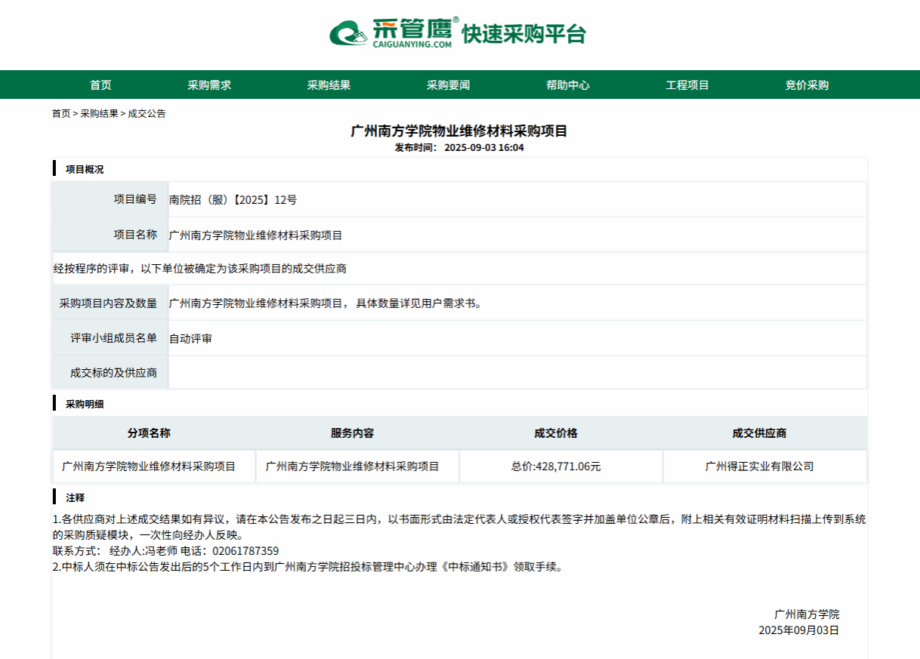Open the 采购需求 navigation menu item

pos(209,85)
